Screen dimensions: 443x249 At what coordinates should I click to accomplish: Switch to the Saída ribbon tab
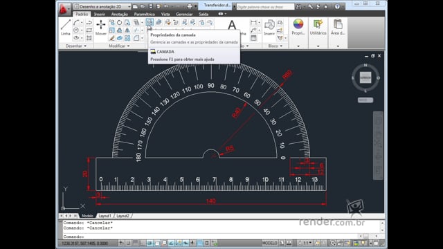(x=204, y=14)
